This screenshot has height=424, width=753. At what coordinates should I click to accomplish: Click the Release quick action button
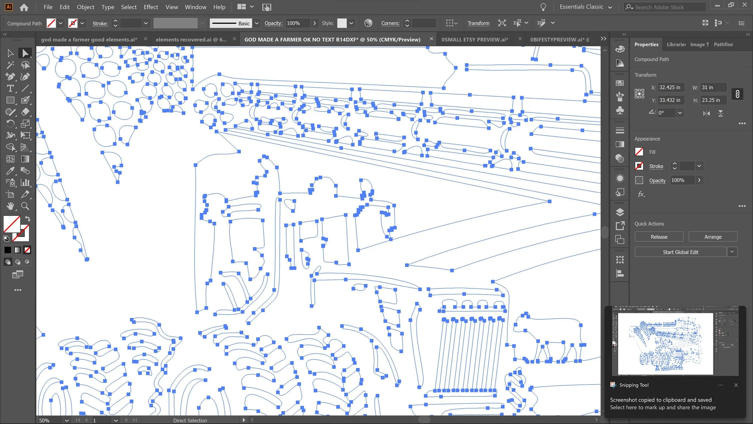[x=659, y=237]
